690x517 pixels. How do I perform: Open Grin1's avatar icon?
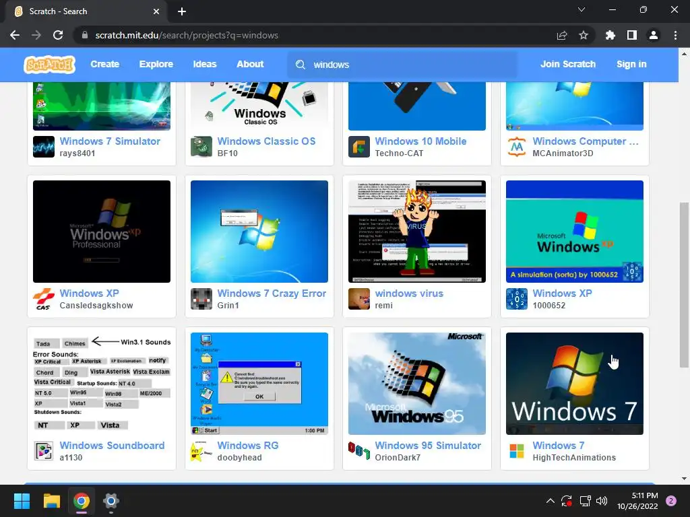[x=201, y=299]
